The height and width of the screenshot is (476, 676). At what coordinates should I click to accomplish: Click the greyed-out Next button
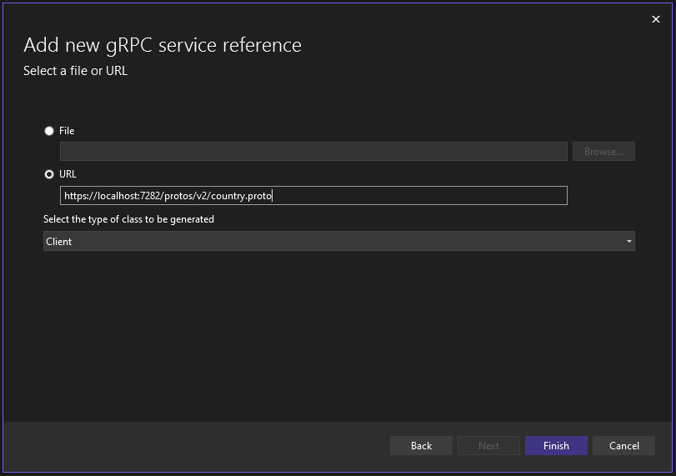tap(488, 446)
